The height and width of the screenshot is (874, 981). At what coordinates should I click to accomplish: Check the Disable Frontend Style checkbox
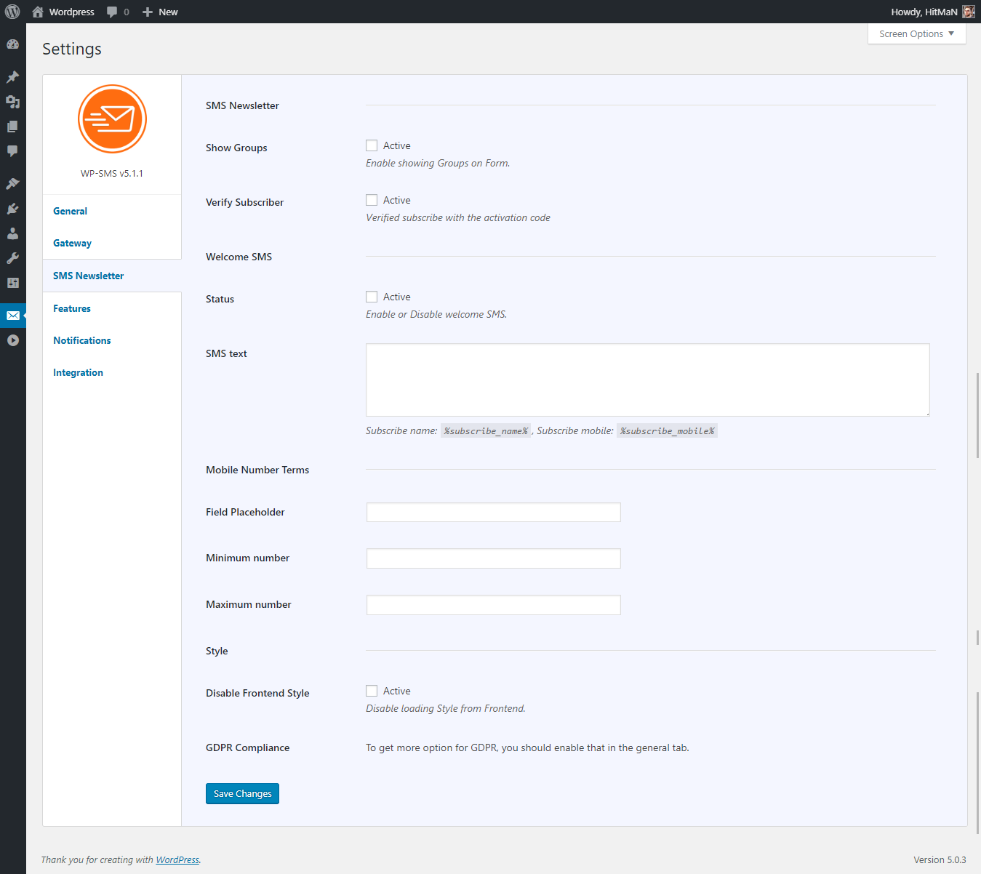click(x=372, y=691)
